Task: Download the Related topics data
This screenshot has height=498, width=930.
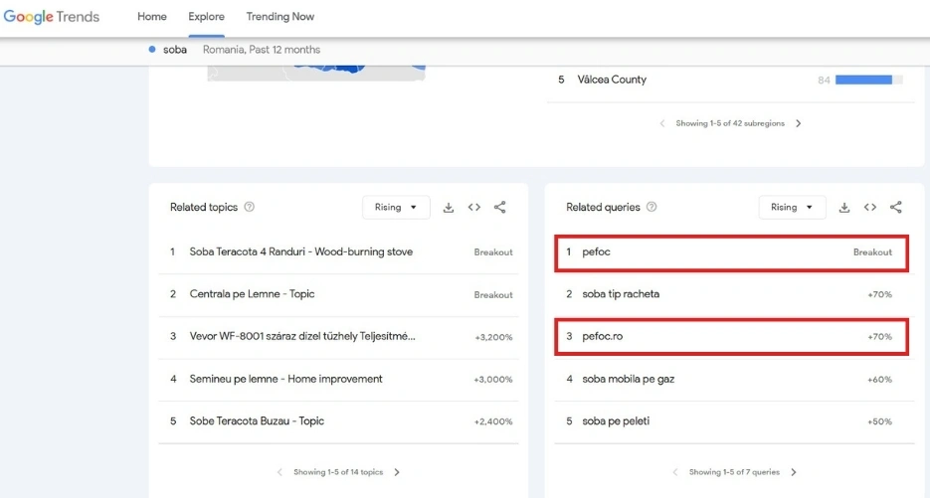Action: pyautogui.click(x=449, y=208)
